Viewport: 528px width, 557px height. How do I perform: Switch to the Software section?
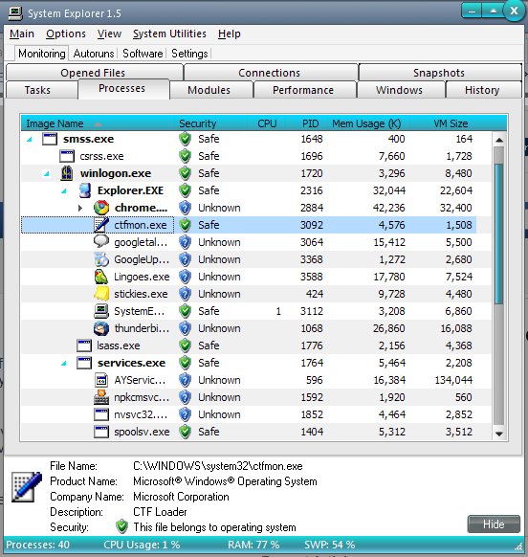point(143,54)
